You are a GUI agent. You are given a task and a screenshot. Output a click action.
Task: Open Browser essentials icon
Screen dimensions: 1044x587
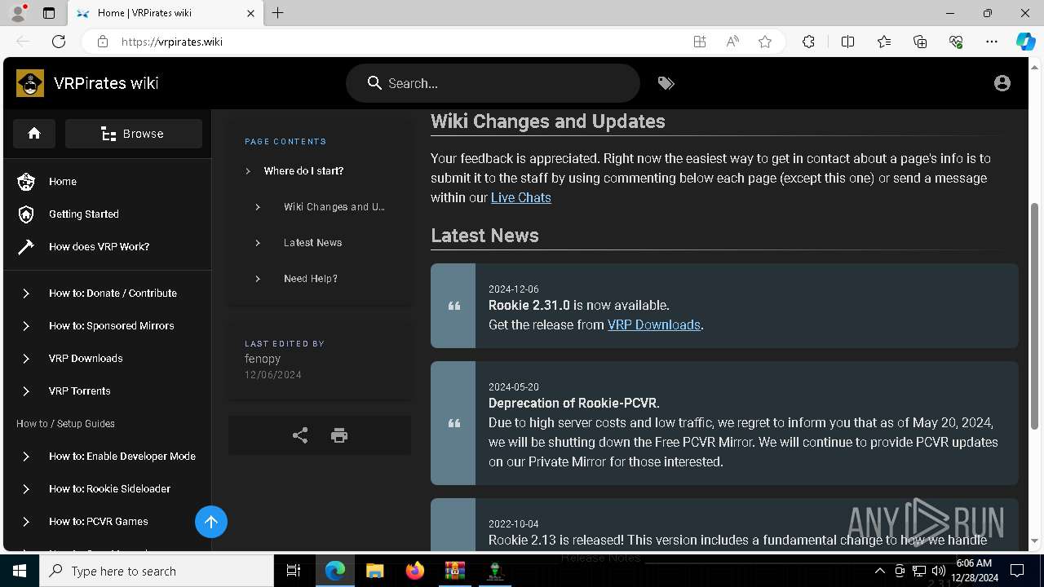click(x=956, y=42)
